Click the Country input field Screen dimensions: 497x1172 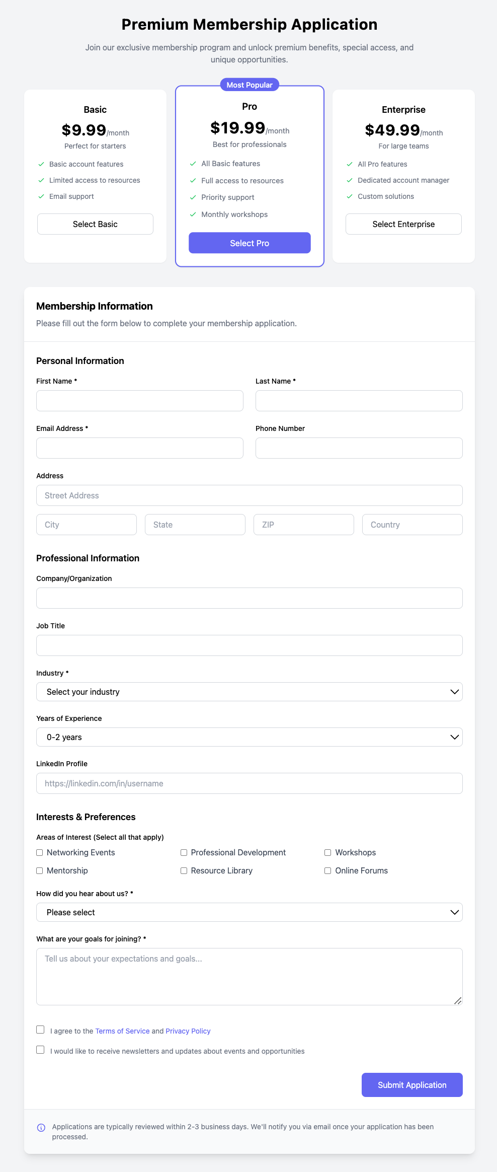412,525
